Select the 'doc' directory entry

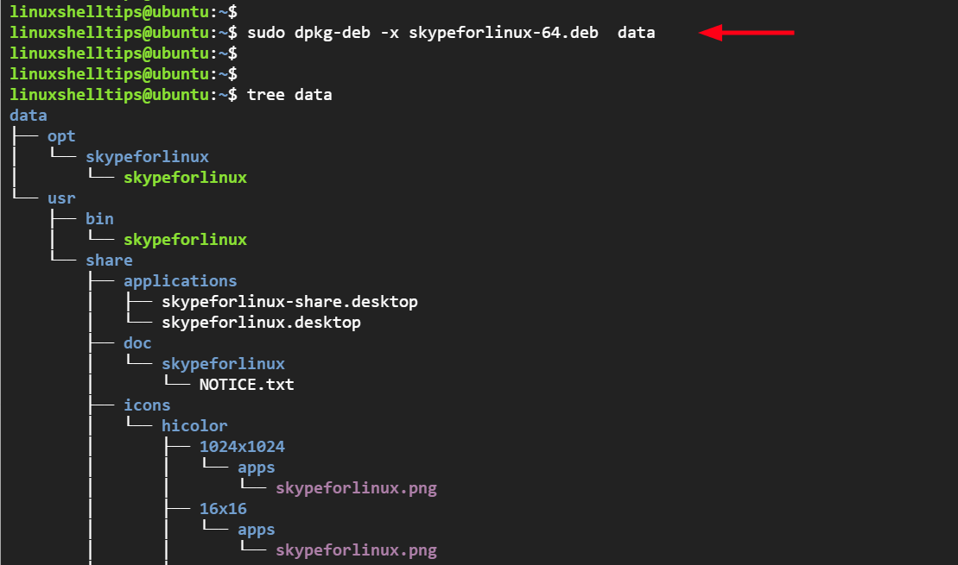point(137,343)
